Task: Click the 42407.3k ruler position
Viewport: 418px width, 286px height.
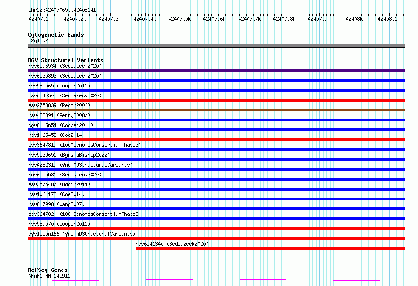Action: [x=110, y=19]
